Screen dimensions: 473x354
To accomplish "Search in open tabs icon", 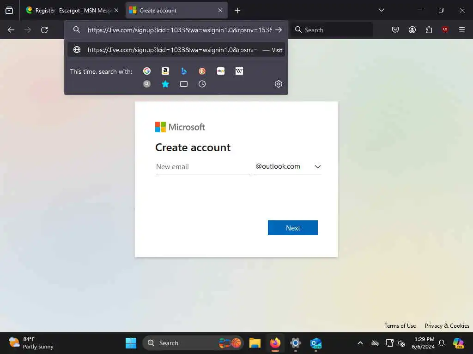I will click(184, 84).
